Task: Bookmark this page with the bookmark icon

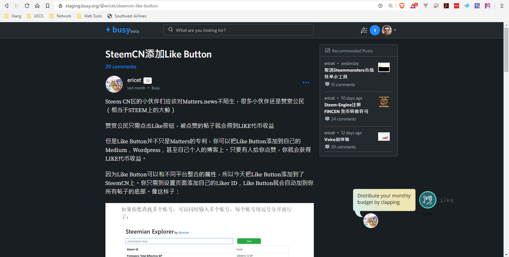Action: (x=48, y=6)
